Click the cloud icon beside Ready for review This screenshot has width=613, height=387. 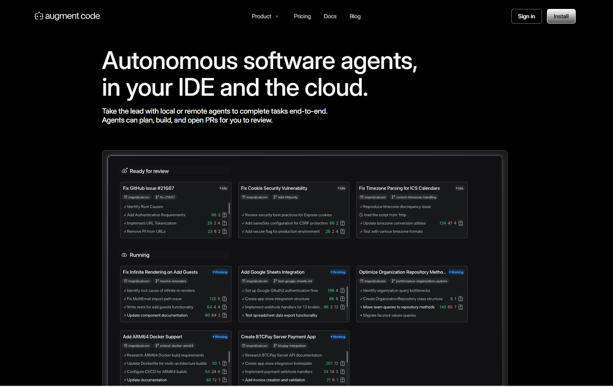point(124,171)
